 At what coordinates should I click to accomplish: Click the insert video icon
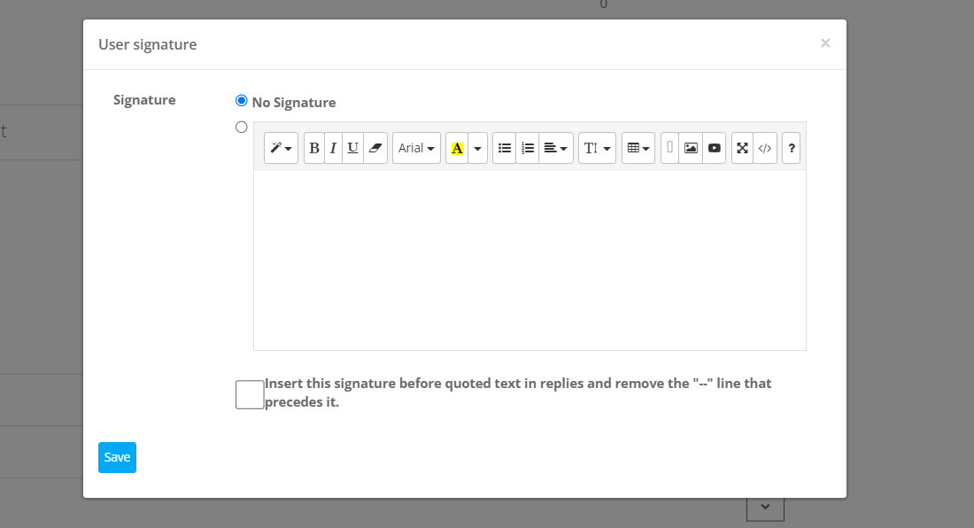click(x=715, y=148)
